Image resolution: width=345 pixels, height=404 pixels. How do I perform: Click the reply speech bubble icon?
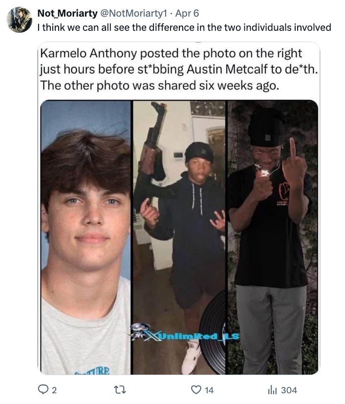(x=42, y=389)
